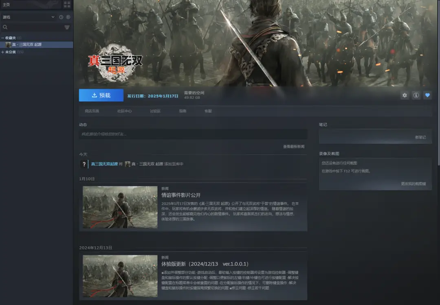Click the 49.82 GB required space text

192,98
